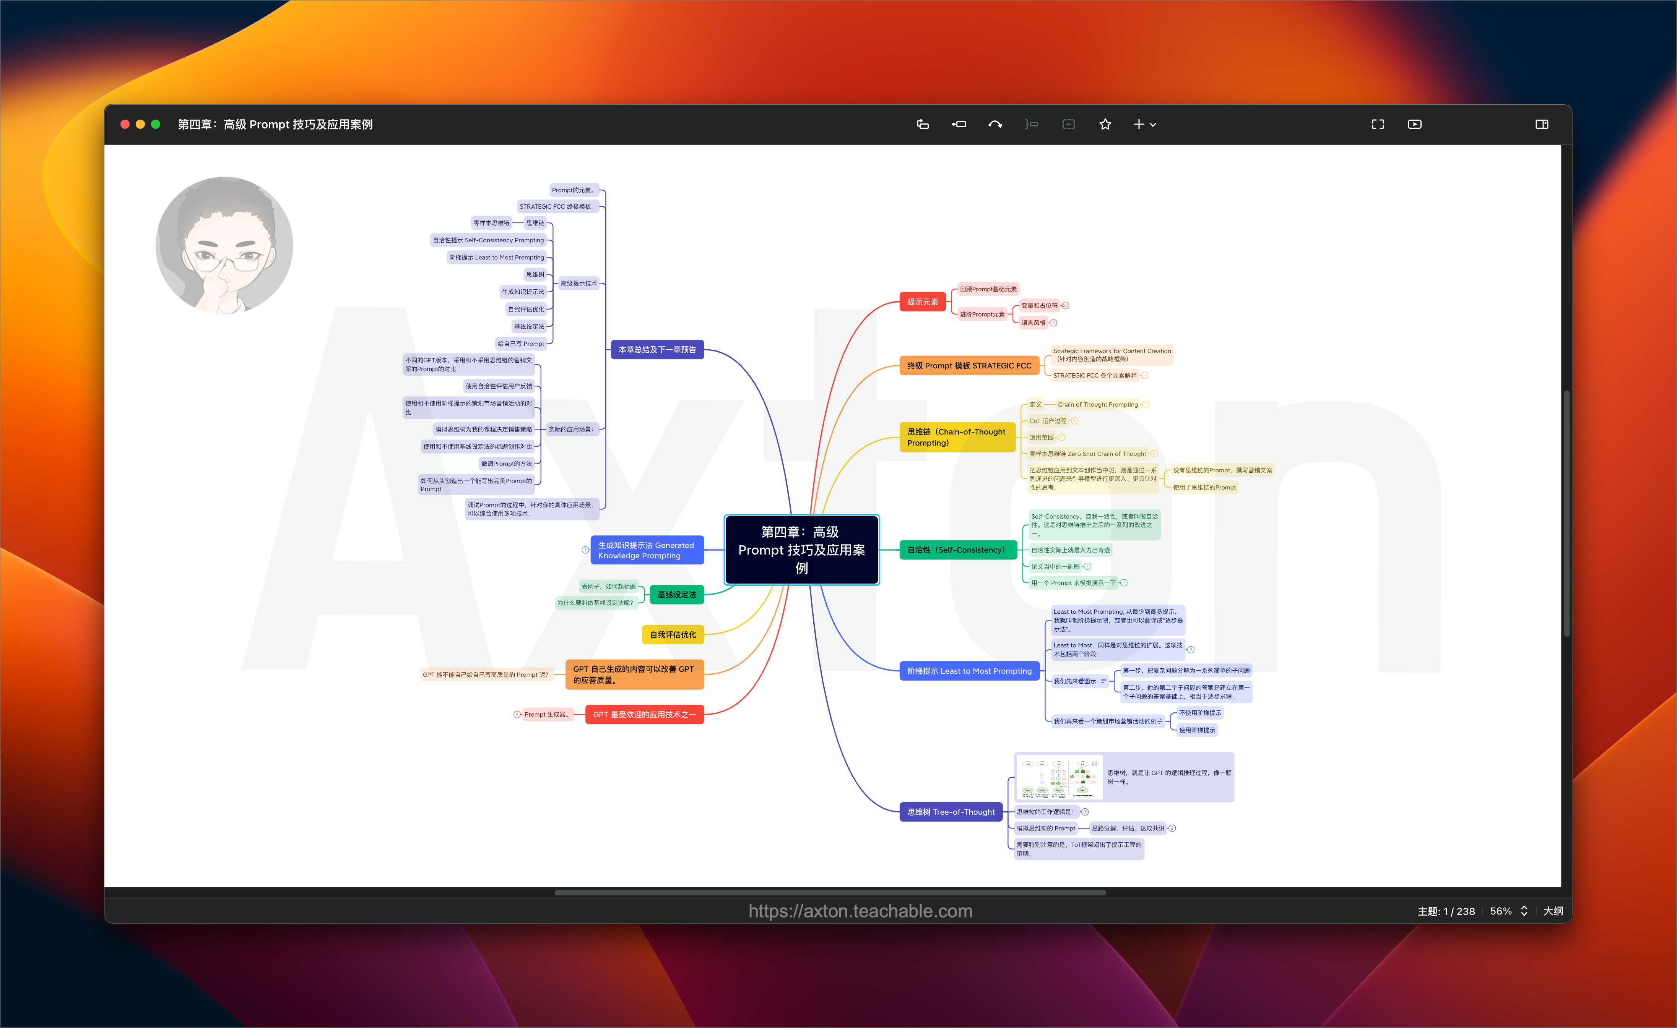
Task: Select GPT 最受欢迎的应用技术之一 topic
Action: pyautogui.click(x=645, y=714)
